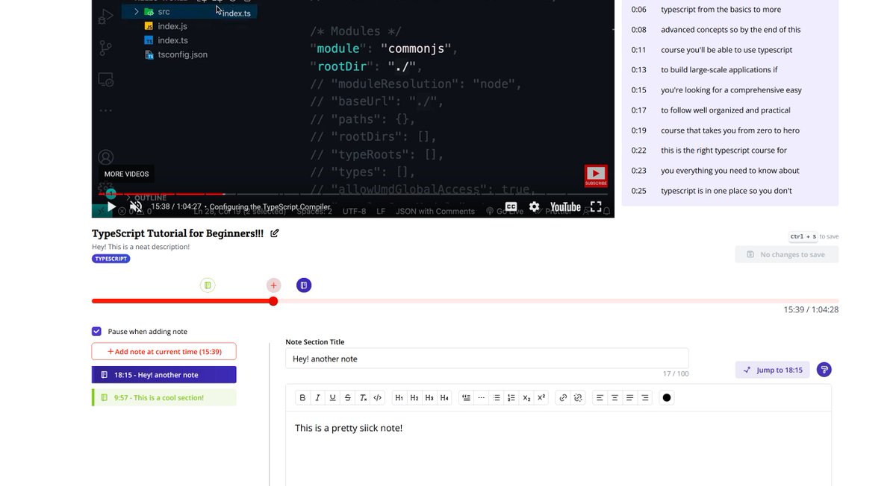Click the Note Section Title input field
Image resolution: width=896 pixels, height=486 pixels.
point(487,359)
